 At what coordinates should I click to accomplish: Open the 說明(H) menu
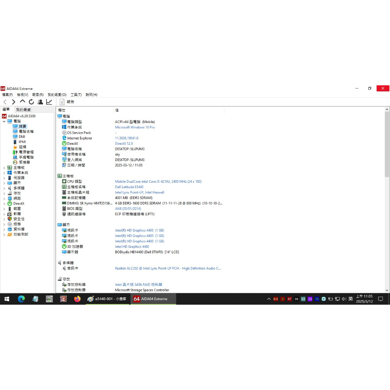click(91, 95)
